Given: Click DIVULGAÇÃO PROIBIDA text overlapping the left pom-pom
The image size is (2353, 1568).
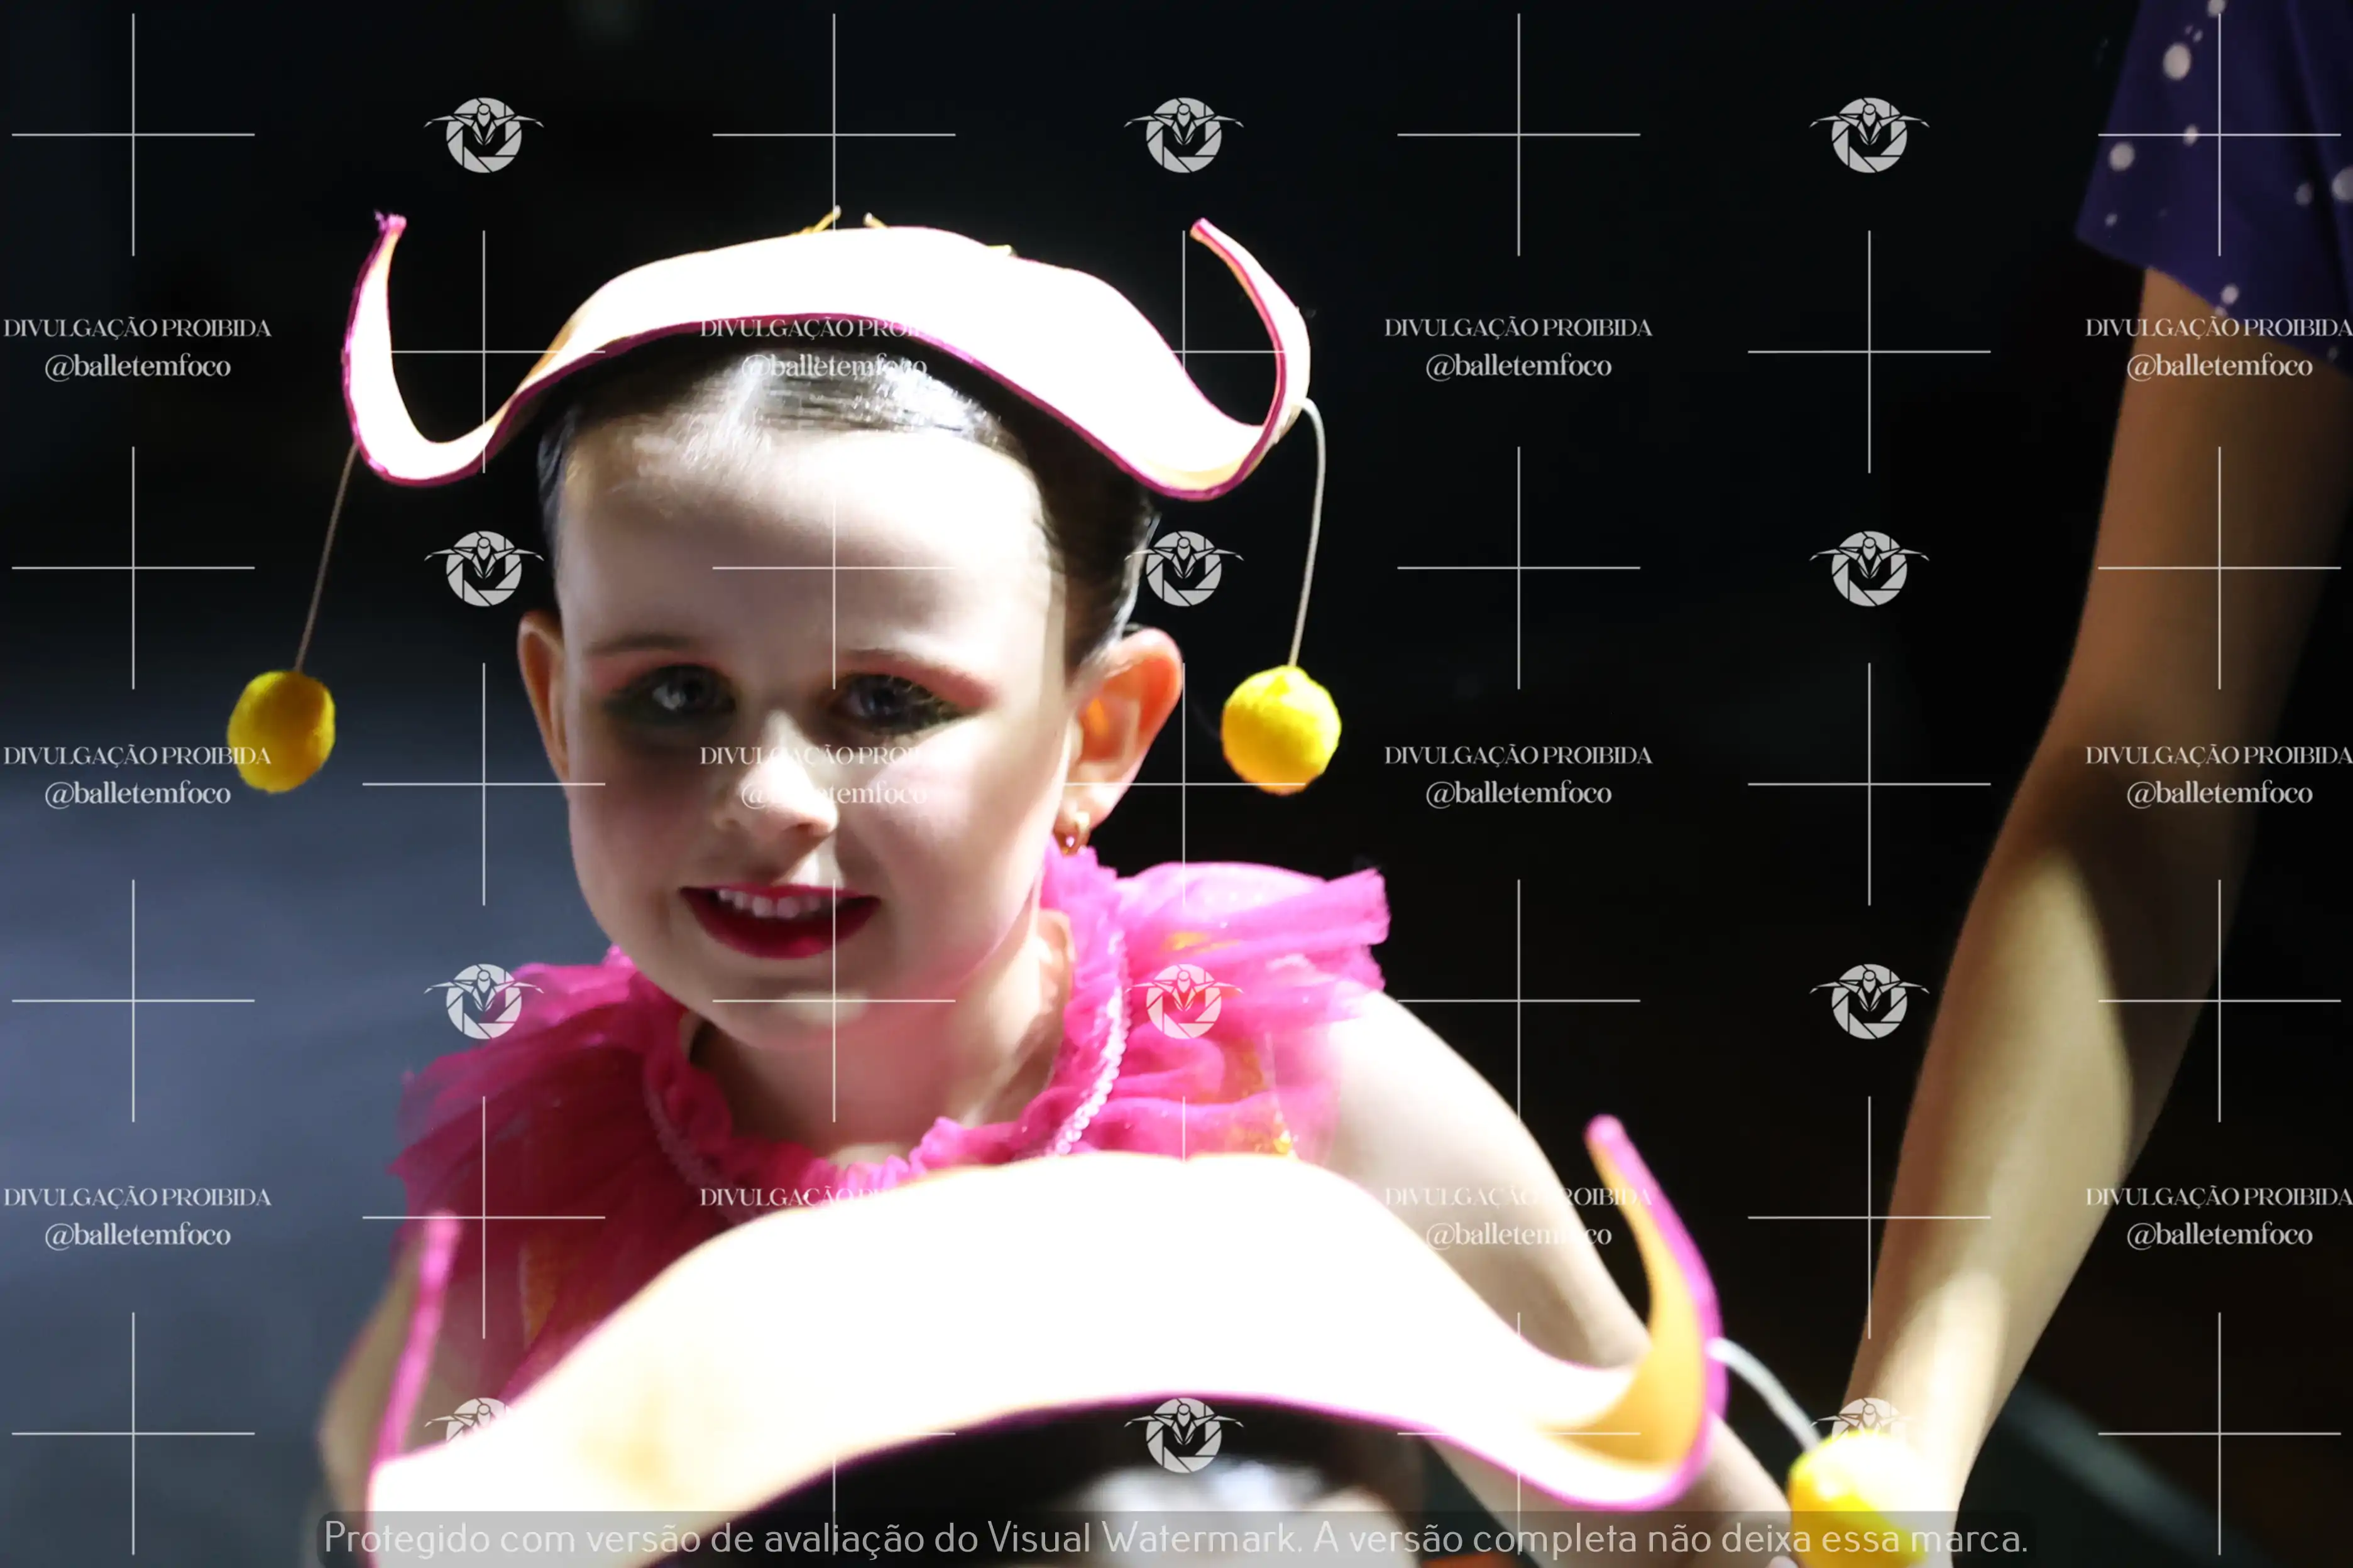Looking at the screenshot, I should coord(137,756).
